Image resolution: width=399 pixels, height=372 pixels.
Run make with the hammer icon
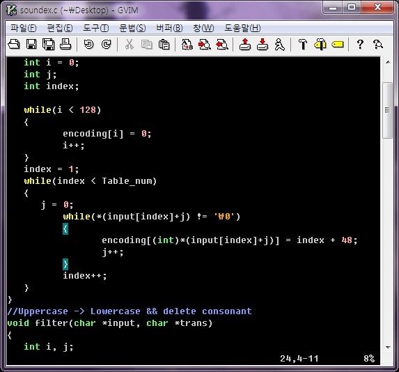pyautogui.click(x=303, y=45)
